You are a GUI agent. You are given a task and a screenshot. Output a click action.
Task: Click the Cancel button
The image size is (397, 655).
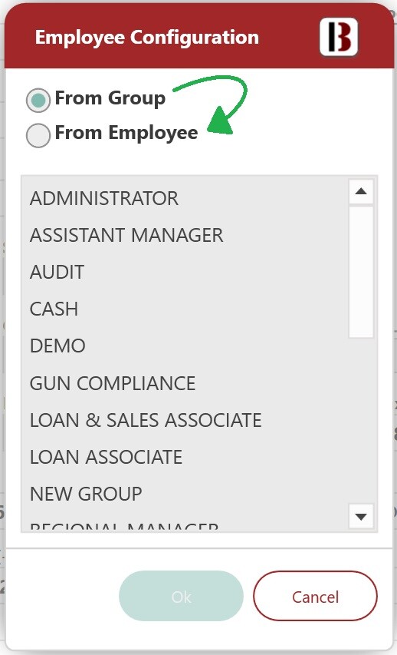(x=315, y=597)
